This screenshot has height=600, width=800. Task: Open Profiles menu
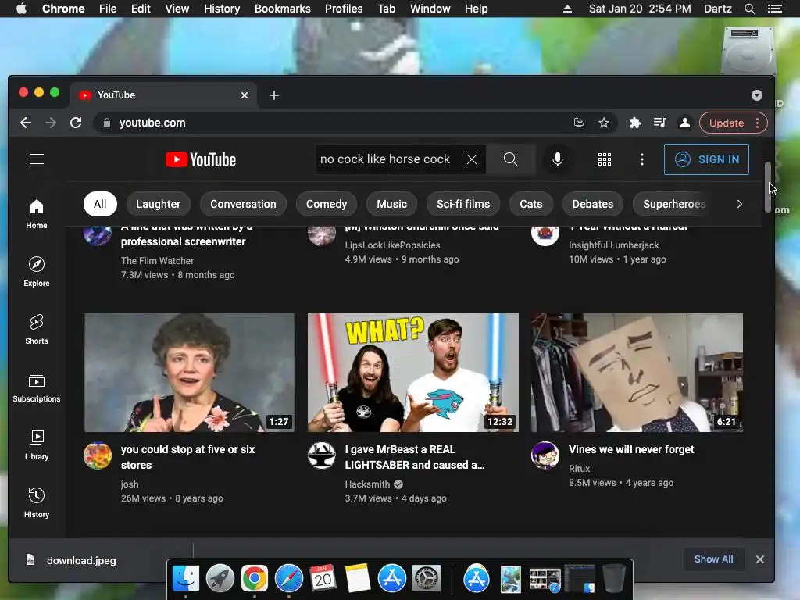(x=344, y=9)
